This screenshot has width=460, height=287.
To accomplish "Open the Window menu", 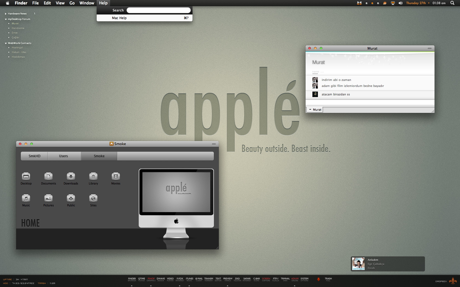I will click(87, 3).
